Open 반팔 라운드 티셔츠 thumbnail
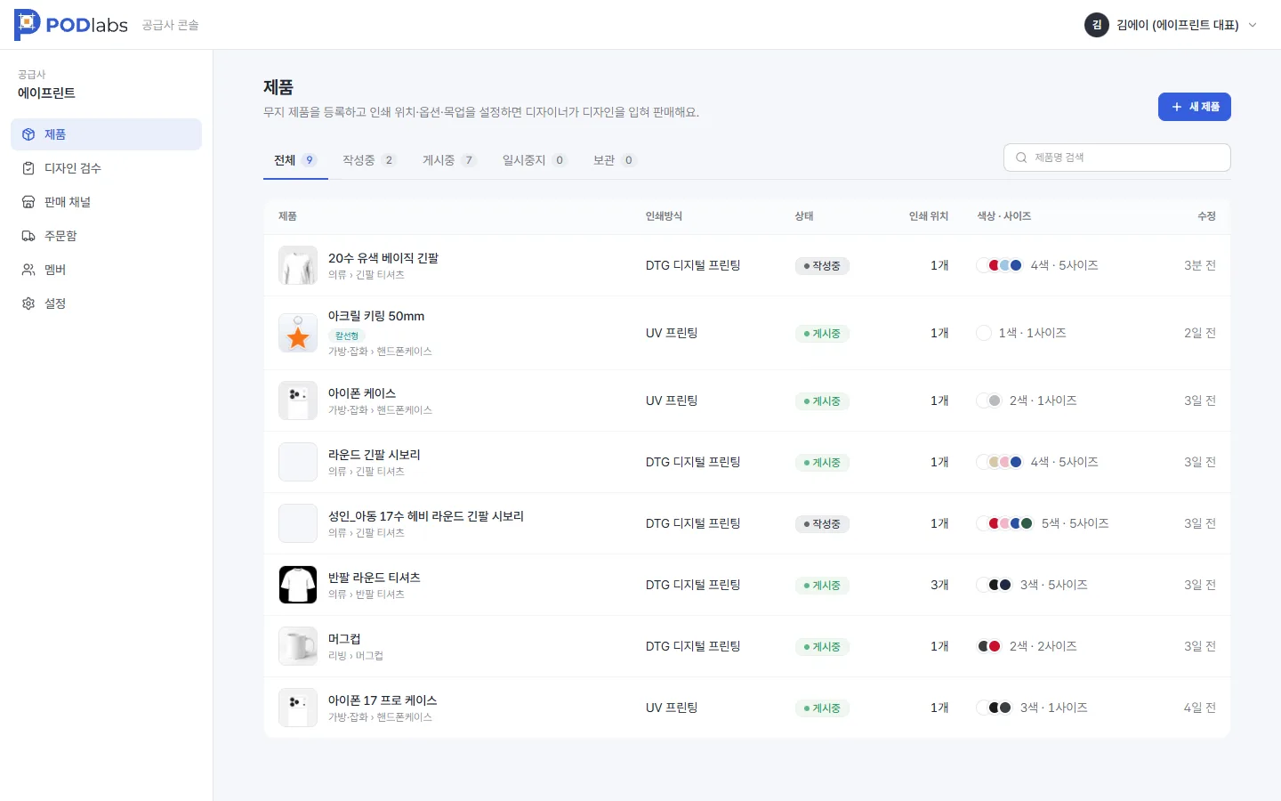1281x801 pixels. point(298,585)
